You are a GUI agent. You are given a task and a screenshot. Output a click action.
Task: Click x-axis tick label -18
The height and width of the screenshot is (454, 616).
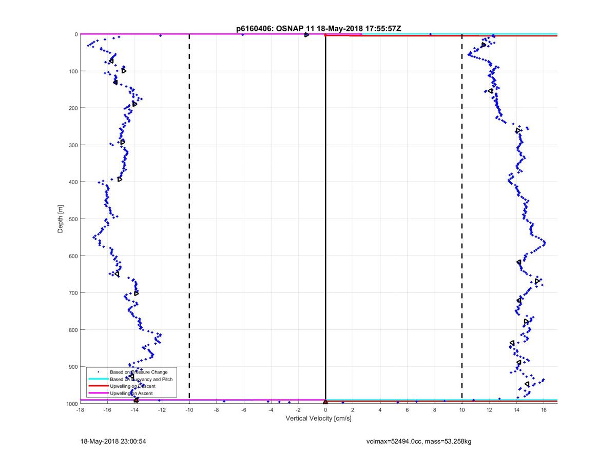click(x=80, y=410)
